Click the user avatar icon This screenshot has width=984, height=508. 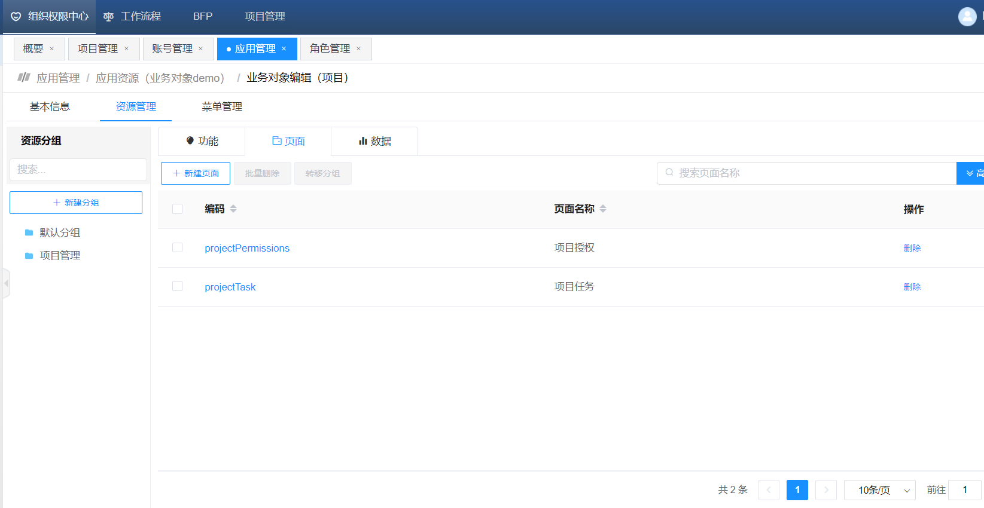(967, 17)
